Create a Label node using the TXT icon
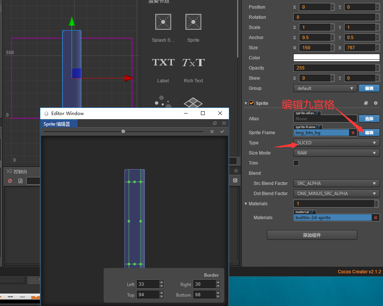The height and width of the screenshot is (306, 383). click(163, 62)
